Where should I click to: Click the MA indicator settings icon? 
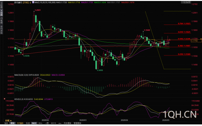(x=33, y=2)
